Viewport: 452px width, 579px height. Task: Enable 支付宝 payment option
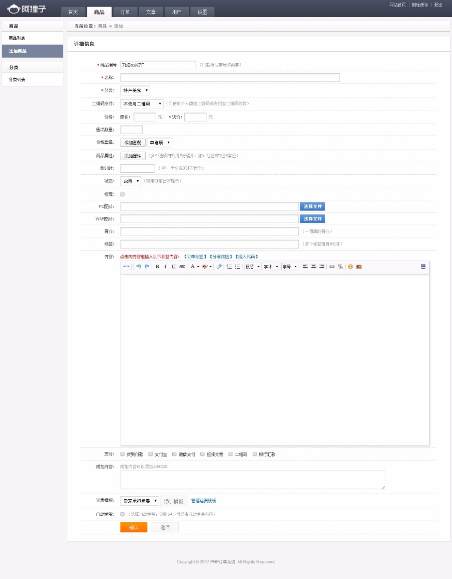click(150, 454)
